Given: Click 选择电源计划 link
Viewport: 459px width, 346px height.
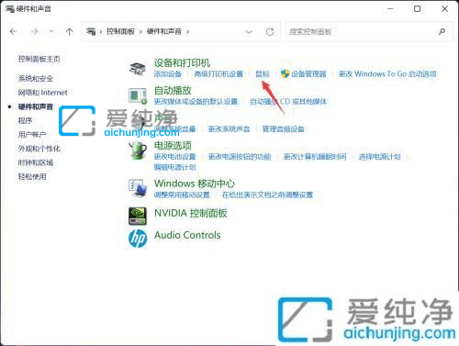Looking at the screenshot, I should tap(379, 157).
